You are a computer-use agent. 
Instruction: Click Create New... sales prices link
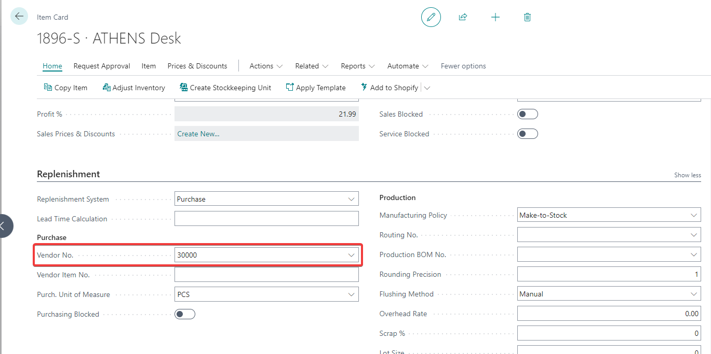click(198, 134)
